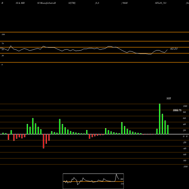The width and height of the screenshot is (189, 189).
Task: Click the "-80" label on MR axis
Action: click(184, 161)
